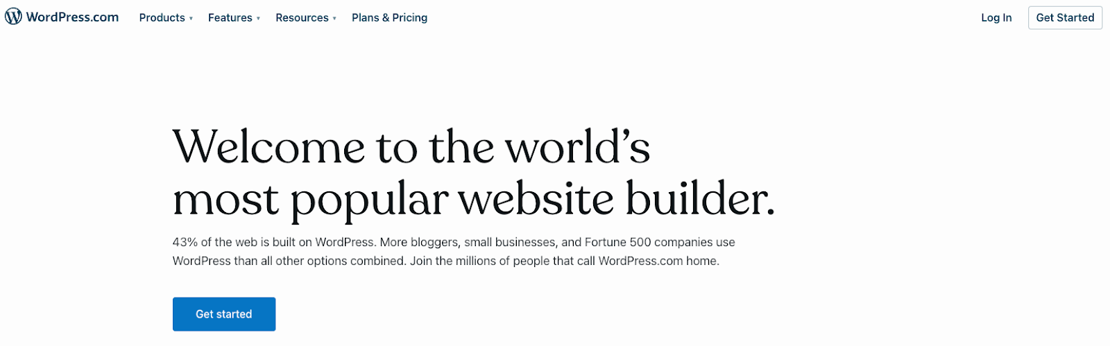Click the WordPress.com wordmark text

[72, 17]
